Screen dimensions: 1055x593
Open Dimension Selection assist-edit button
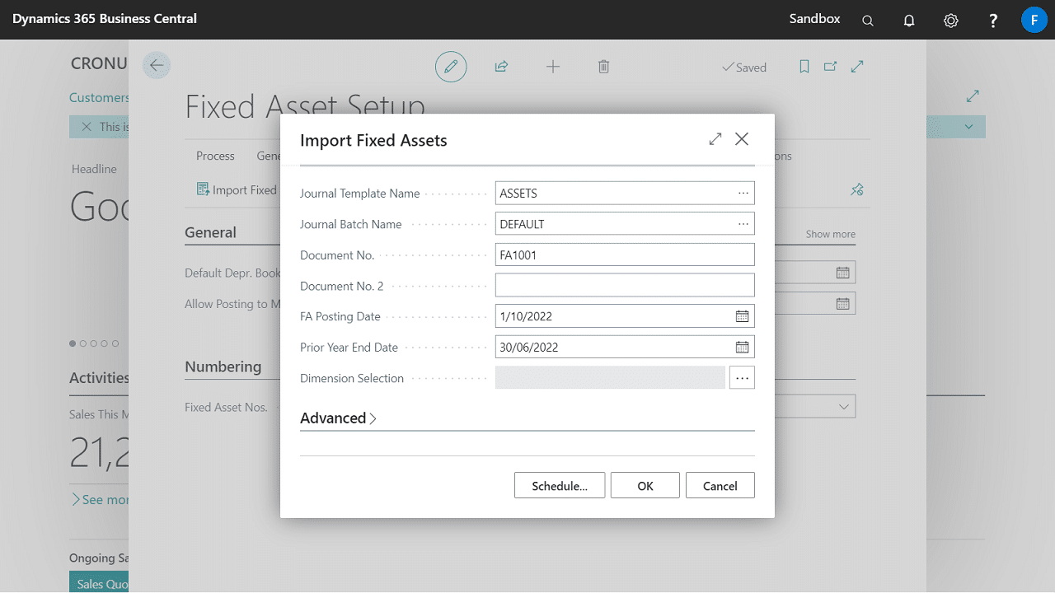click(742, 378)
